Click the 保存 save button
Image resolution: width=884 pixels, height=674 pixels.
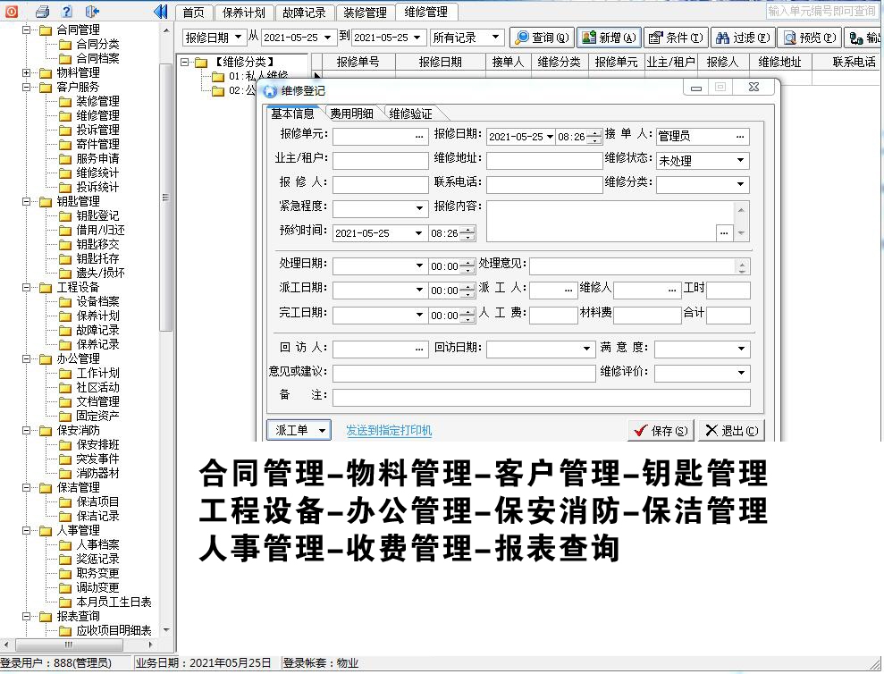pos(661,431)
